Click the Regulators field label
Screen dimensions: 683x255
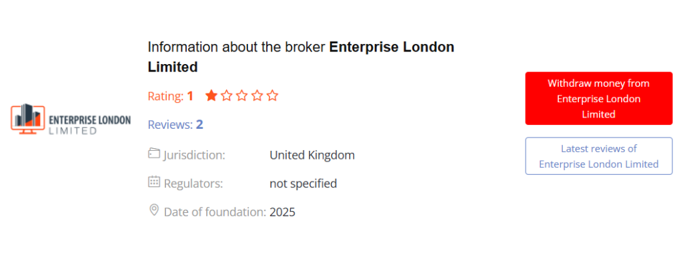[193, 184]
